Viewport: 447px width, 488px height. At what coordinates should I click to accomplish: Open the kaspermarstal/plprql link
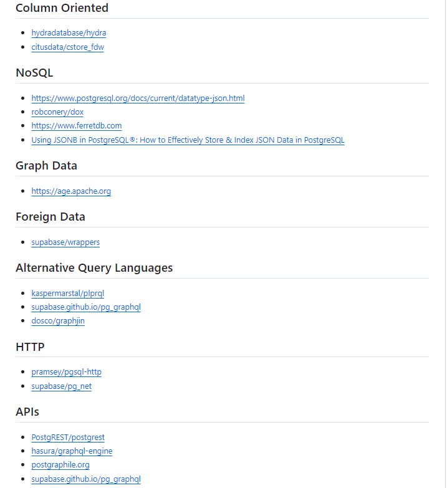tap(67, 293)
